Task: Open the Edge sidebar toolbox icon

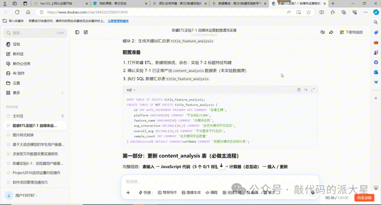Action: point(376,42)
